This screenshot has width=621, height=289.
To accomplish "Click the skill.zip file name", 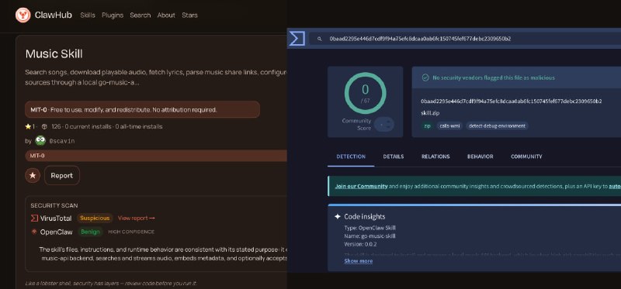I will click(430, 113).
